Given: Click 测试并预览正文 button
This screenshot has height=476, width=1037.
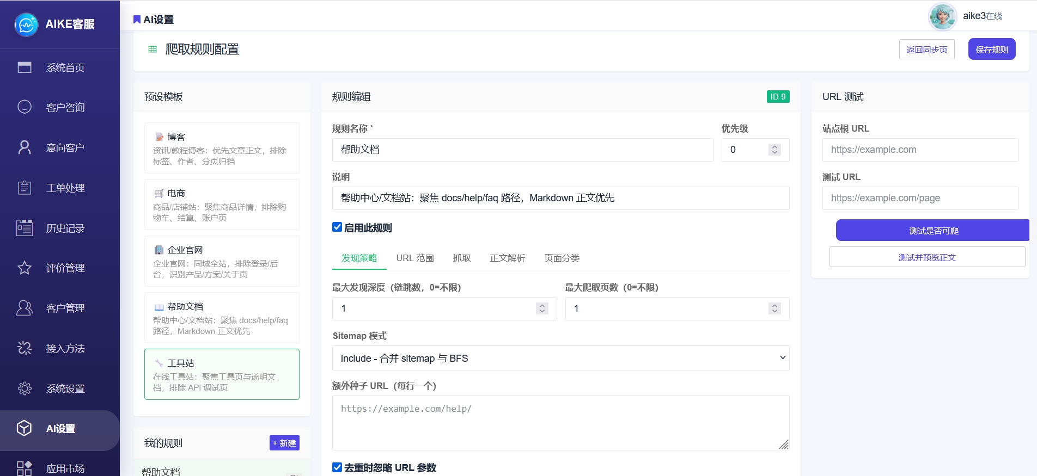Looking at the screenshot, I should 928,257.
